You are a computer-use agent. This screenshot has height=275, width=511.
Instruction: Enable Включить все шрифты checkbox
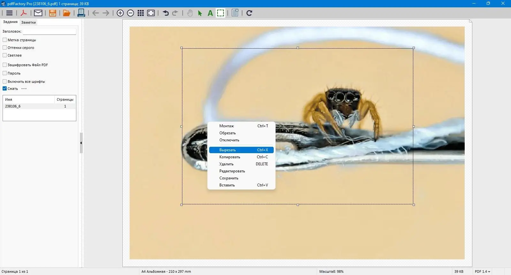[x=5, y=82]
